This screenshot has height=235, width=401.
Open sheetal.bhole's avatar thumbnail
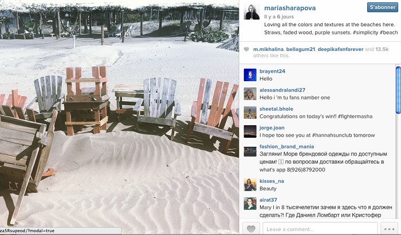pyautogui.click(x=250, y=113)
